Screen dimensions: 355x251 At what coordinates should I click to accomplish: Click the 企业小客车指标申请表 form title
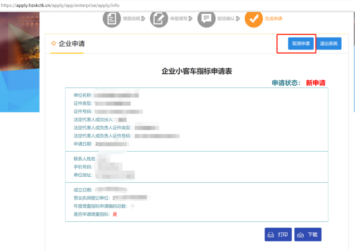click(x=197, y=71)
